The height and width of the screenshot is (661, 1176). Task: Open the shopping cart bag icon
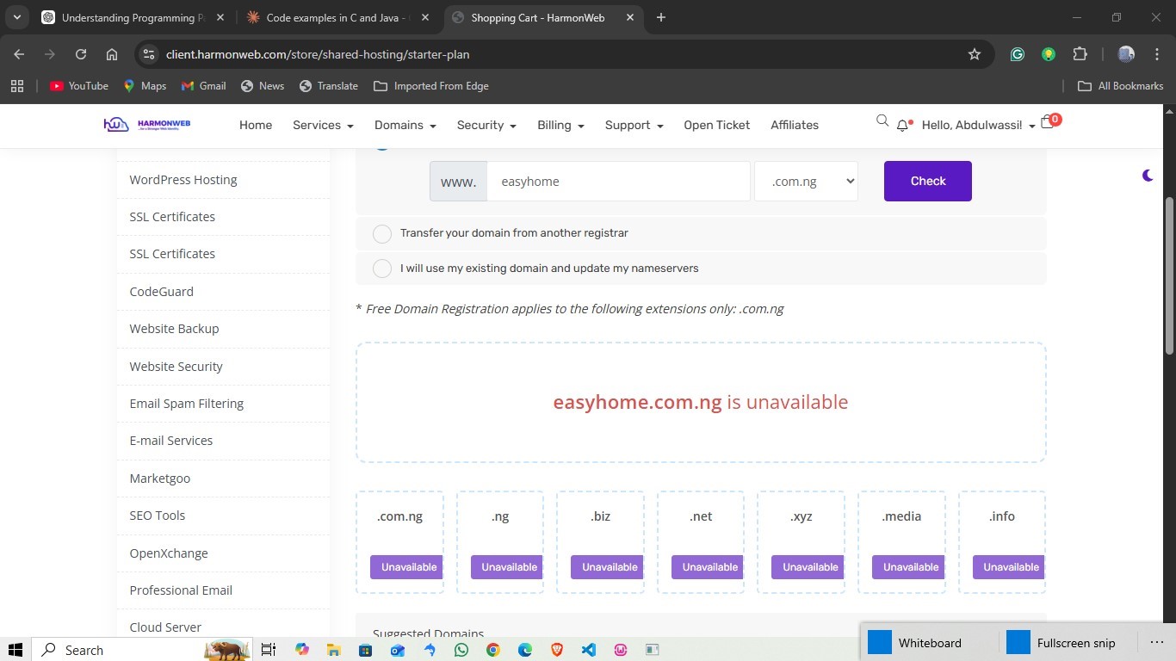[x=1048, y=123]
